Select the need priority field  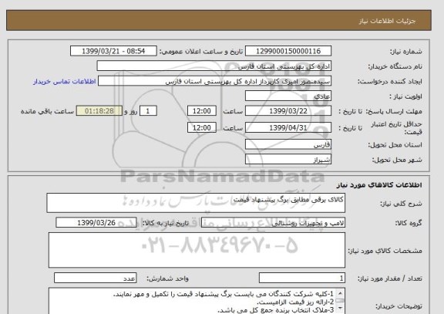[x=288, y=96]
